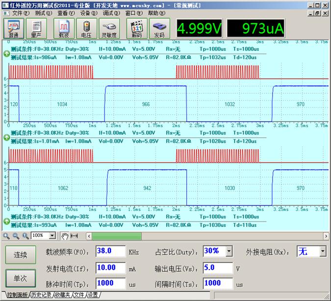This screenshot has height=301, width=331.
Task: Open the 测试 menu
Action: (43, 13)
